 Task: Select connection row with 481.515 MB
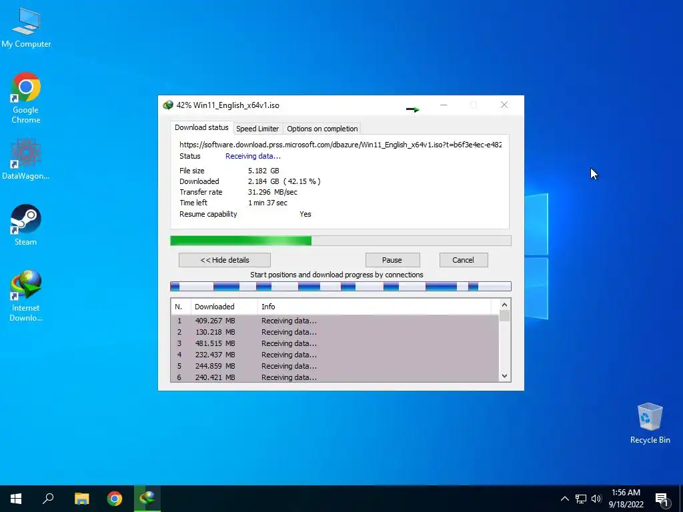(335, 343)
